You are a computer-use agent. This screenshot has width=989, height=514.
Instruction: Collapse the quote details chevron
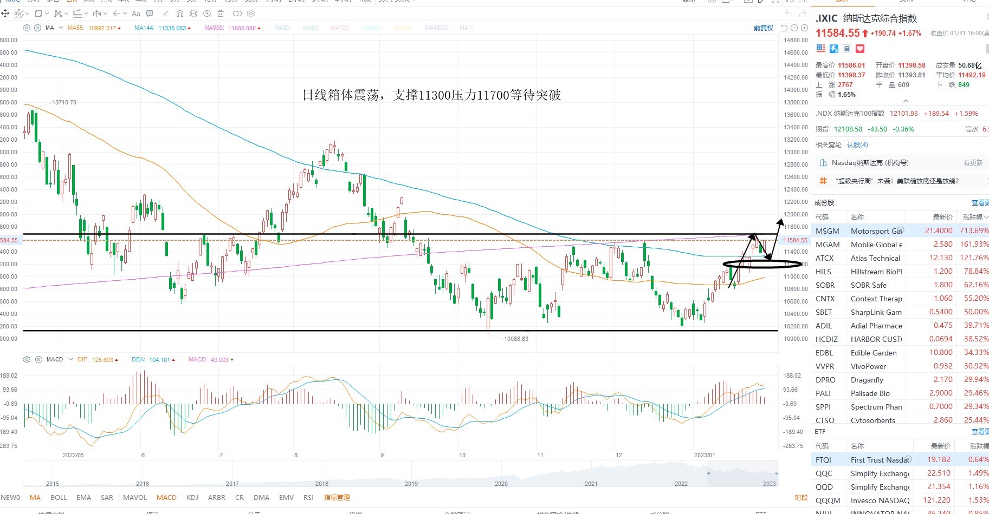point(906,101)
